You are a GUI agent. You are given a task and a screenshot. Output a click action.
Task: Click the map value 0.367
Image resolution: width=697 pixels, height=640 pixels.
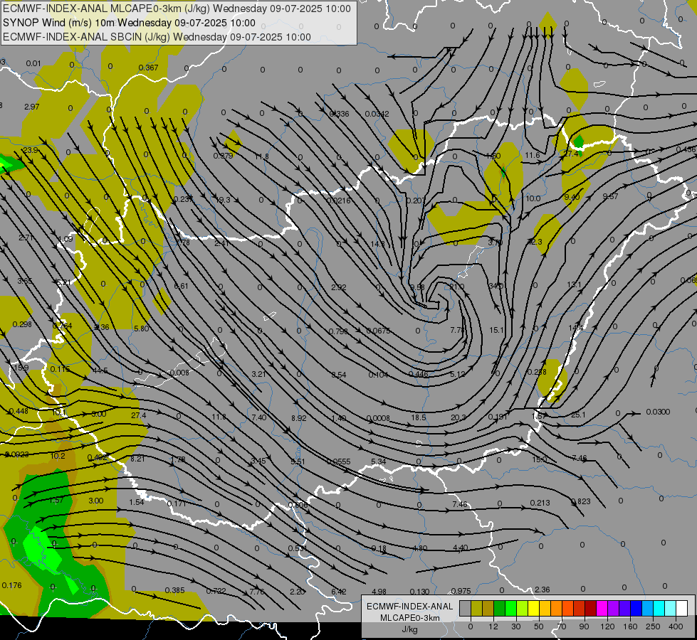pos(148,68)
